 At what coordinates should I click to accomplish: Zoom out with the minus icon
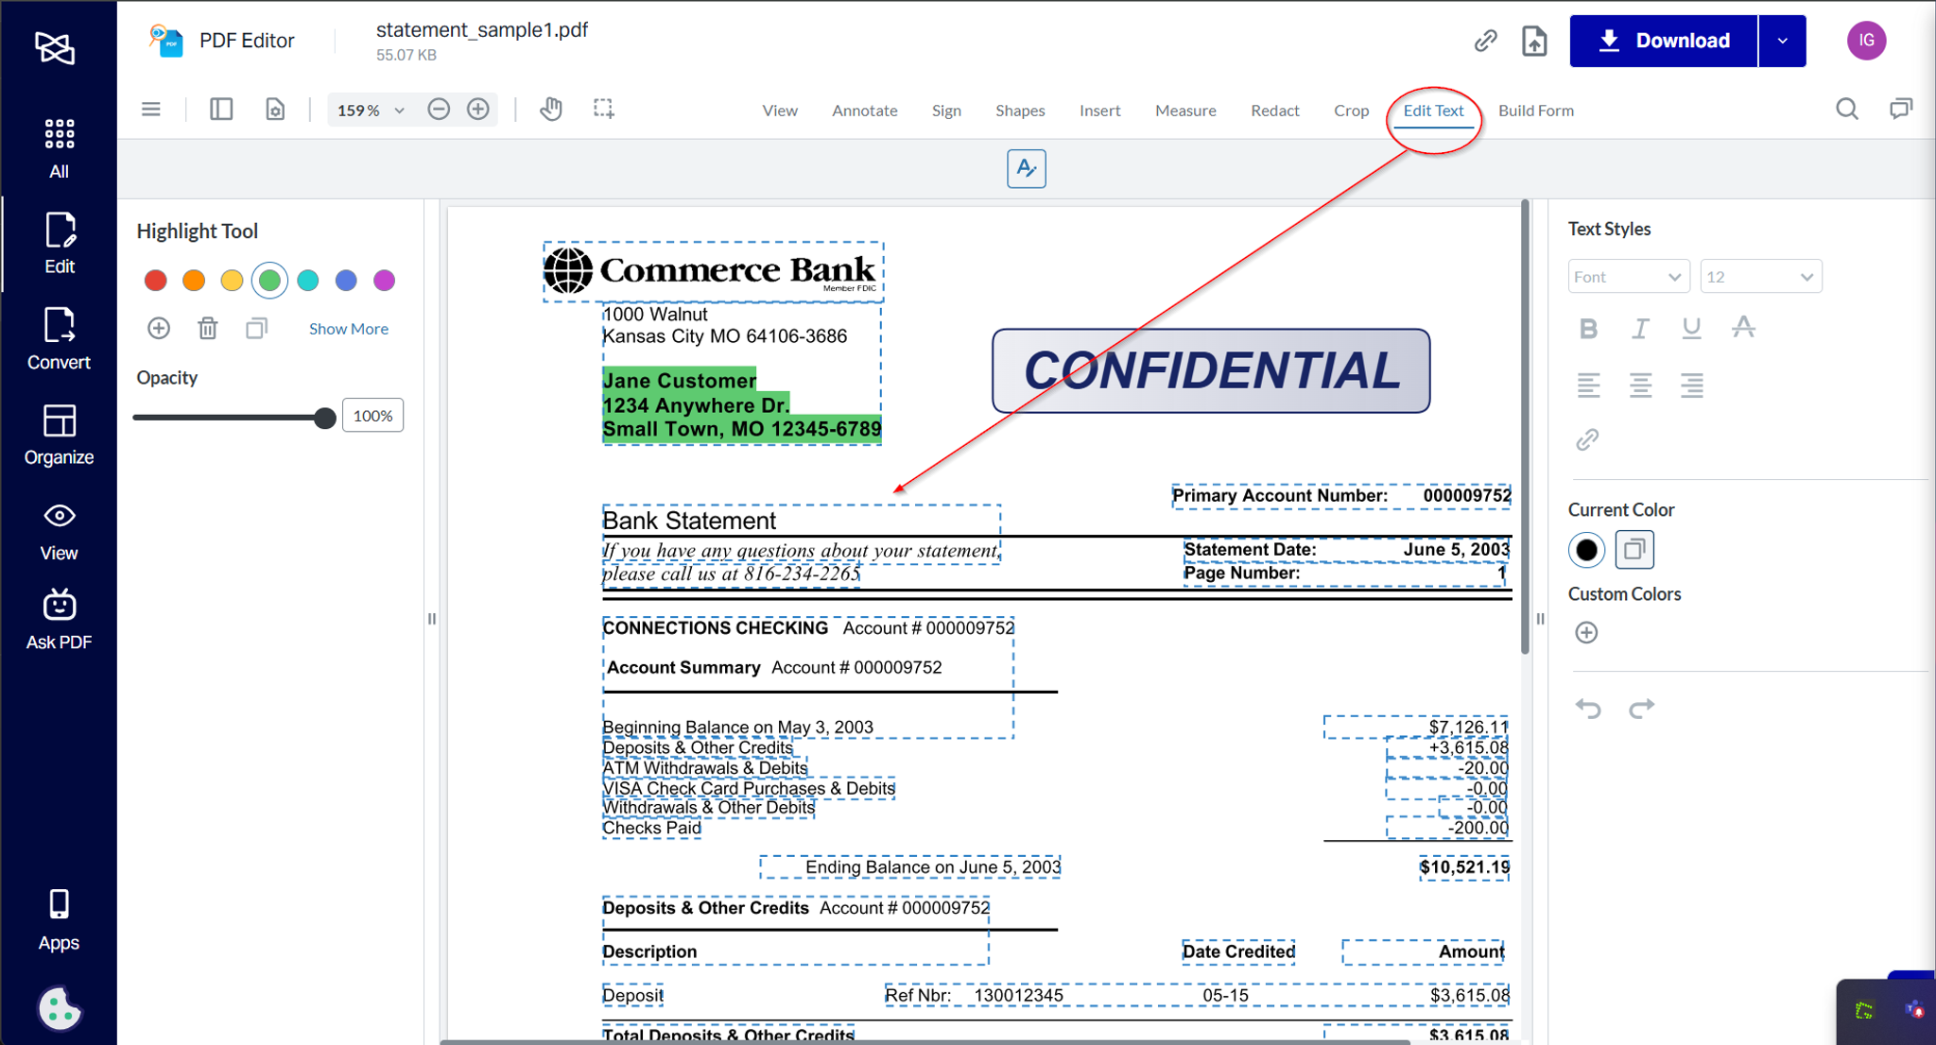coord(439,110)
